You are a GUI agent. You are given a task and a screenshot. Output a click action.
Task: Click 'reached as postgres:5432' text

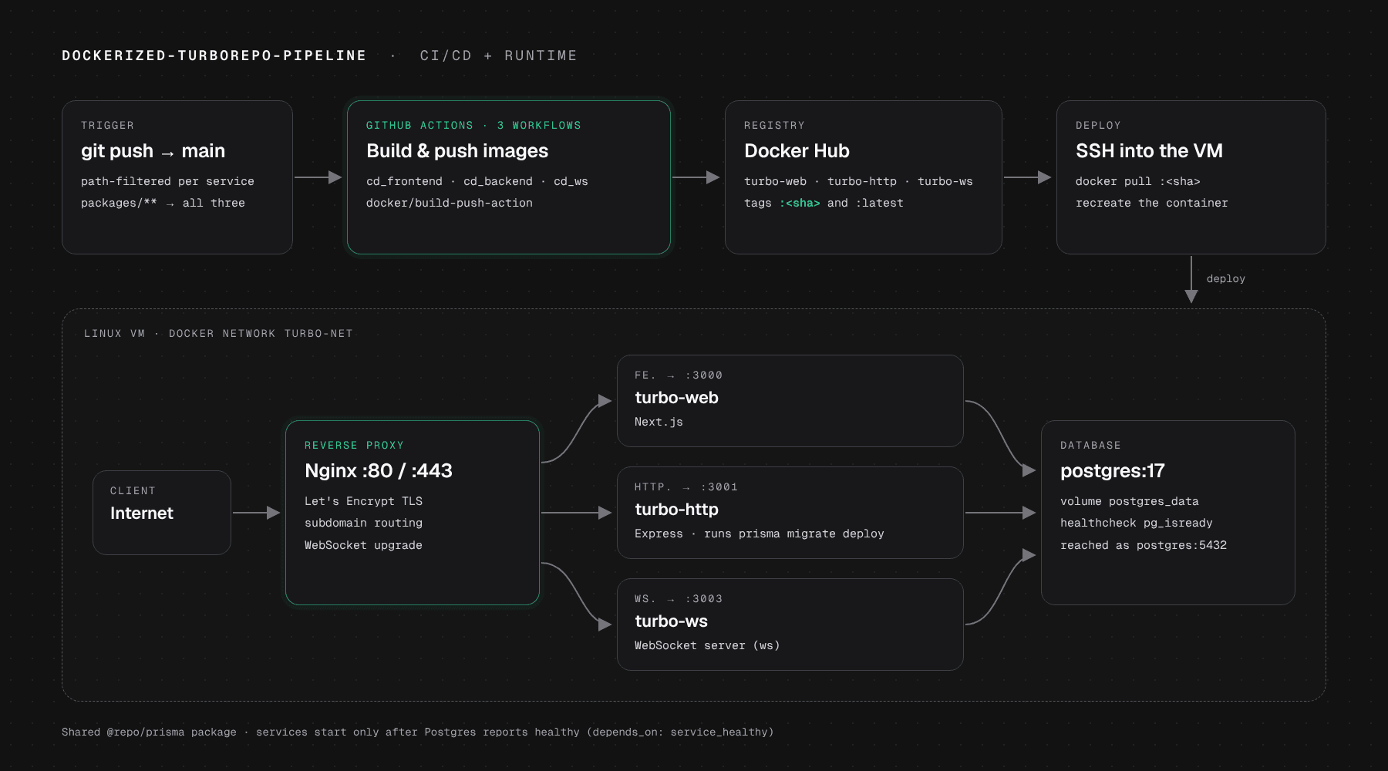1144,545
